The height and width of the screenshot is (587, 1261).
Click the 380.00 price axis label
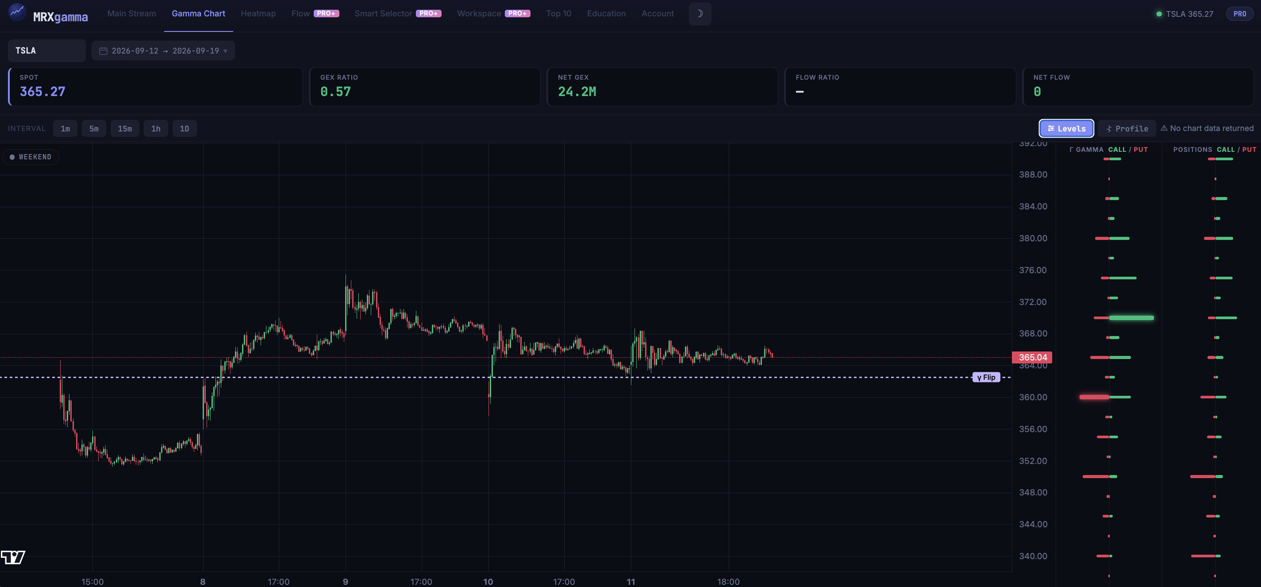point(1033,239)
